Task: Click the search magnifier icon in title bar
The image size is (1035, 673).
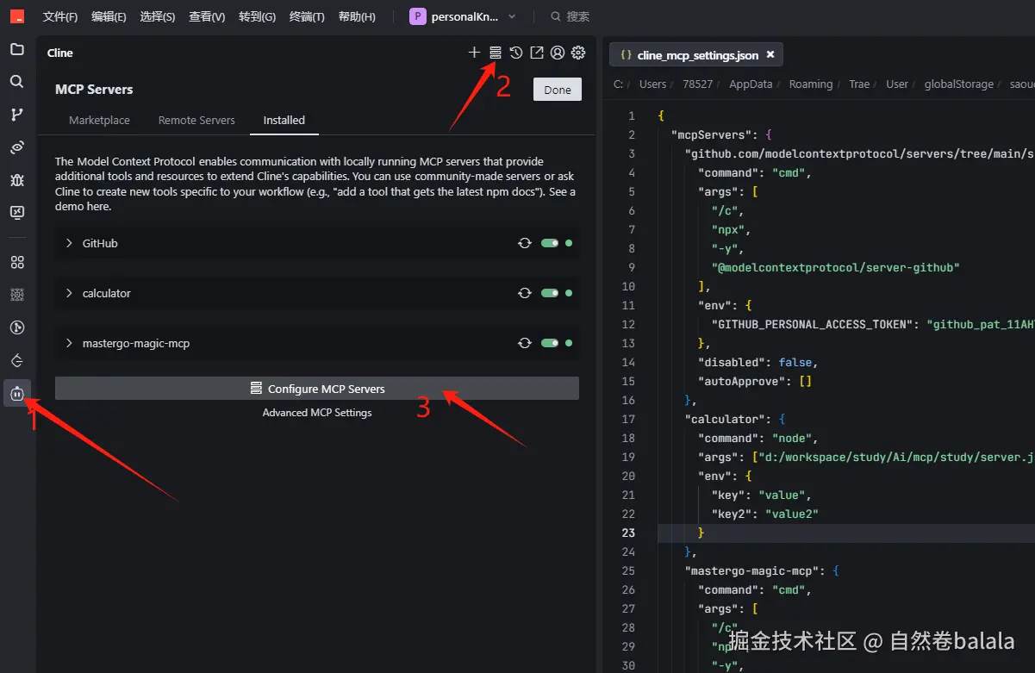Action: (556, 16)
